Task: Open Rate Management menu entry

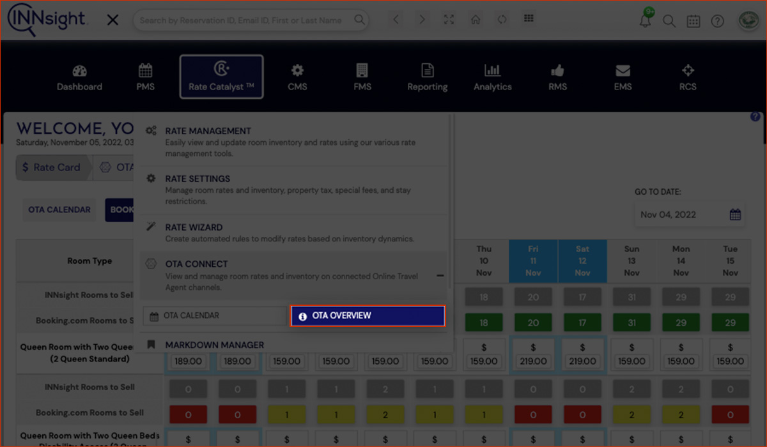Action: pyautogui.click(x=294, y=142)
